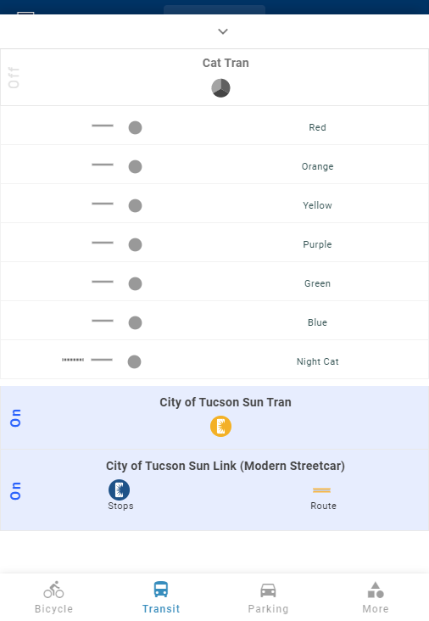Viewport: 429px width, 621px height.
Task: Click the Blue route line symbol
Action: tap(103, 321)
